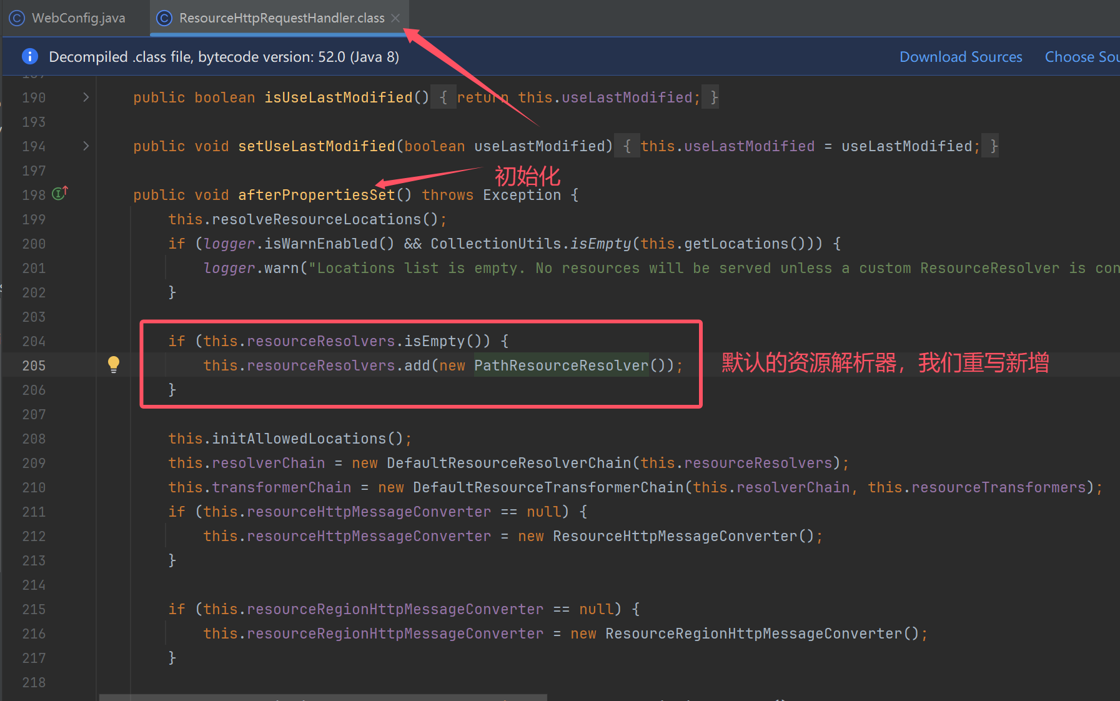
Task: Click the decompiled file info icon
Action: click(29, 56)
